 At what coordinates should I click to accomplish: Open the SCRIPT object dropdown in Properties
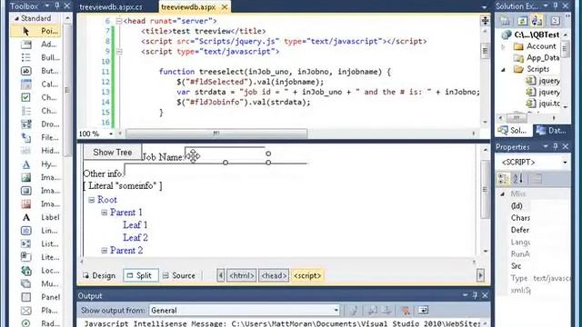tap(565, 163)
